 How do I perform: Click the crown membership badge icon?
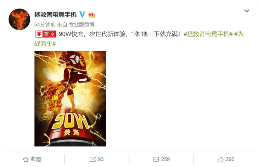pos(91,15)
